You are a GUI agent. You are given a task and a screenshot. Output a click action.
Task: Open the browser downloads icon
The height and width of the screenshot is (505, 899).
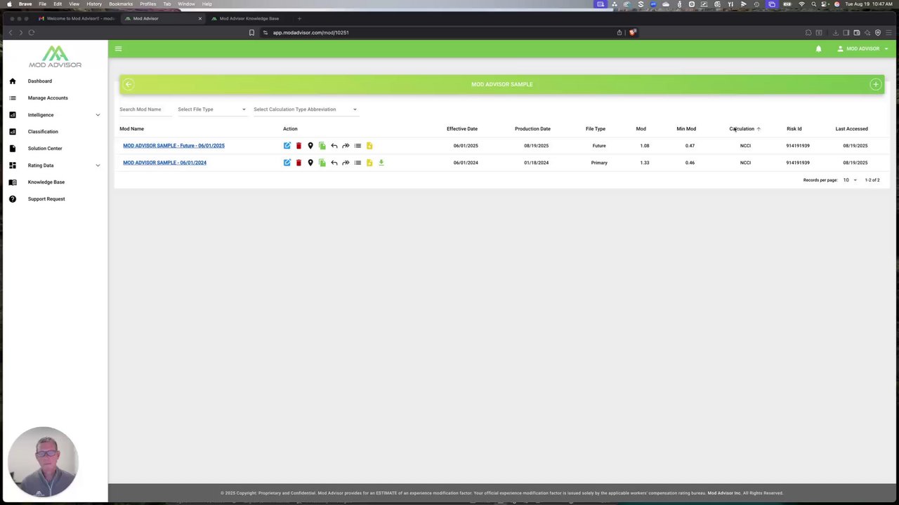point(835,32)
